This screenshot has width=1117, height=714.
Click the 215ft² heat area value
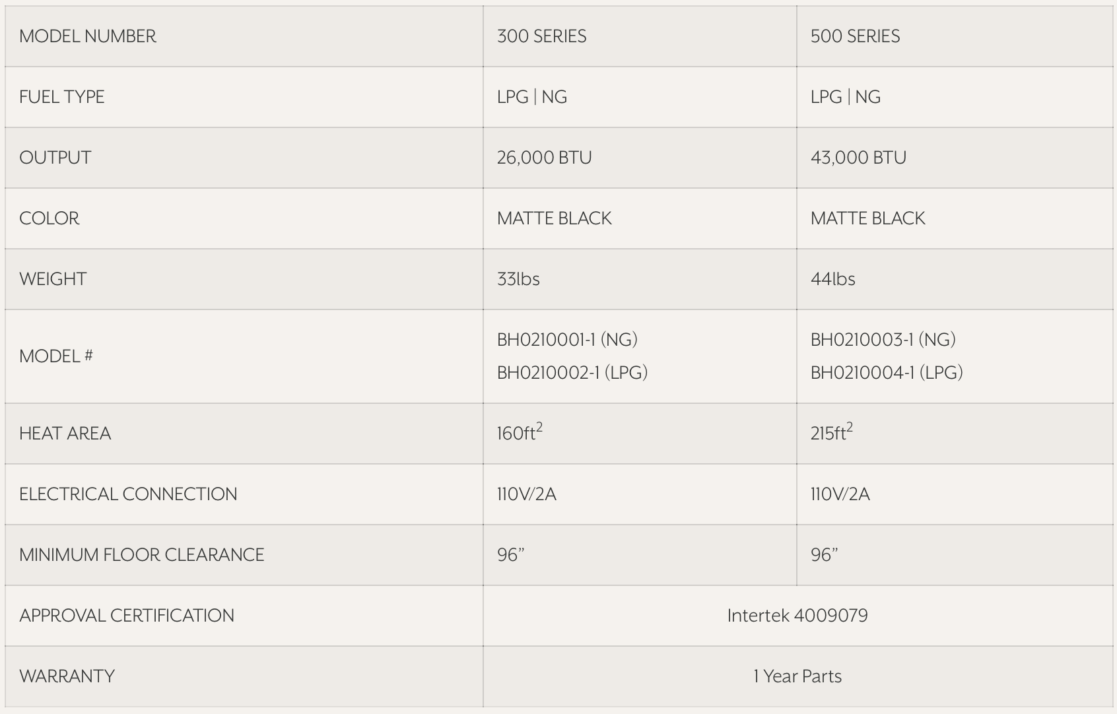click(x=831, y=433)
